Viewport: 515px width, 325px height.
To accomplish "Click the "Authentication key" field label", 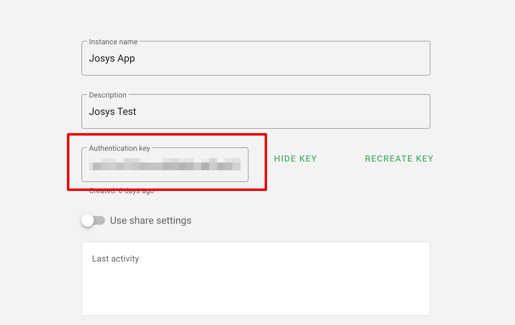I will 119,148.
